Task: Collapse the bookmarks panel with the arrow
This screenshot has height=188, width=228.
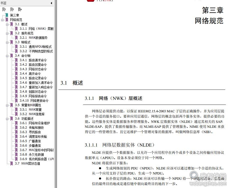Action: coord(51,3)
